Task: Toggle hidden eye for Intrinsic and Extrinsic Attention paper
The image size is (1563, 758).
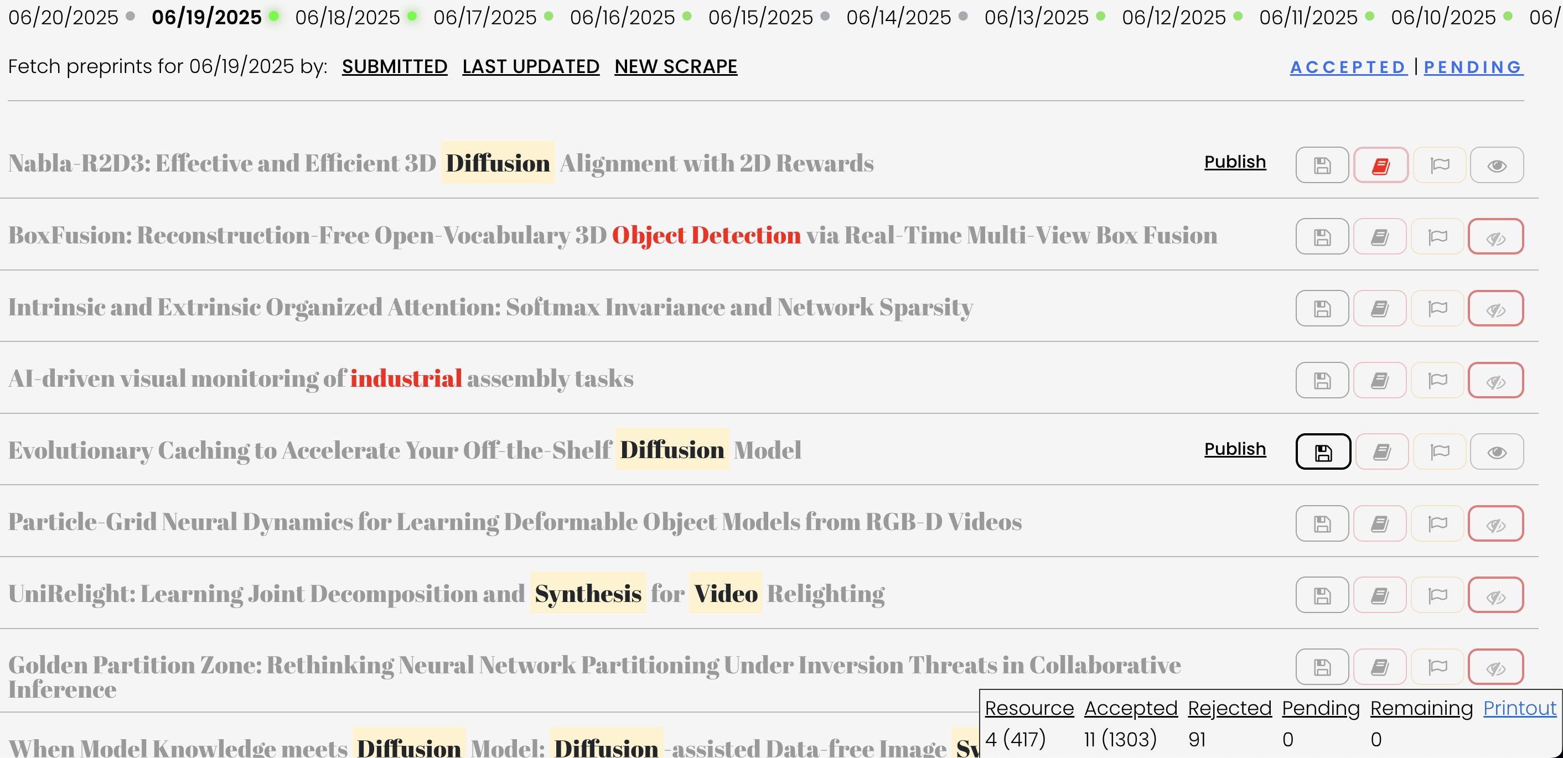Action: coord(1495,308)
